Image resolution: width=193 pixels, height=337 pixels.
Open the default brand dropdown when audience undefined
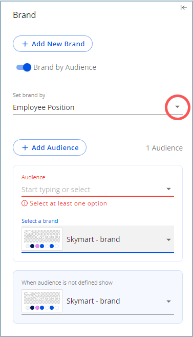[168, 302]
